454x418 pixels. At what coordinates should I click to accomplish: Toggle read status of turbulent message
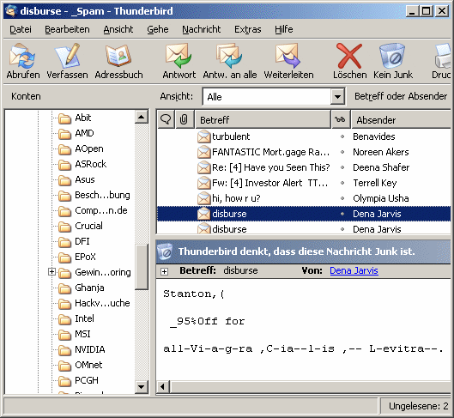click(x=342, y=136)
